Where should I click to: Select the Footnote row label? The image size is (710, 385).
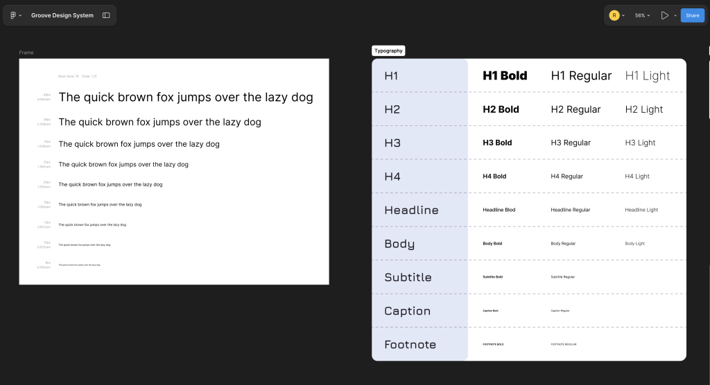(x=410, y=344)
